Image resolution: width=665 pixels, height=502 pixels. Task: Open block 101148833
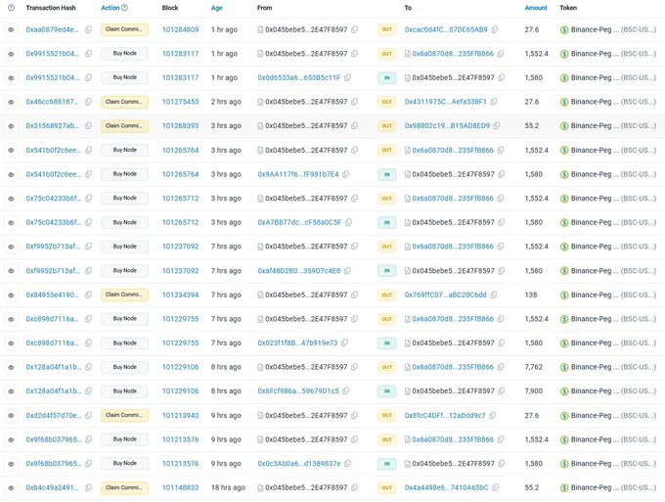tap(180, 488)
